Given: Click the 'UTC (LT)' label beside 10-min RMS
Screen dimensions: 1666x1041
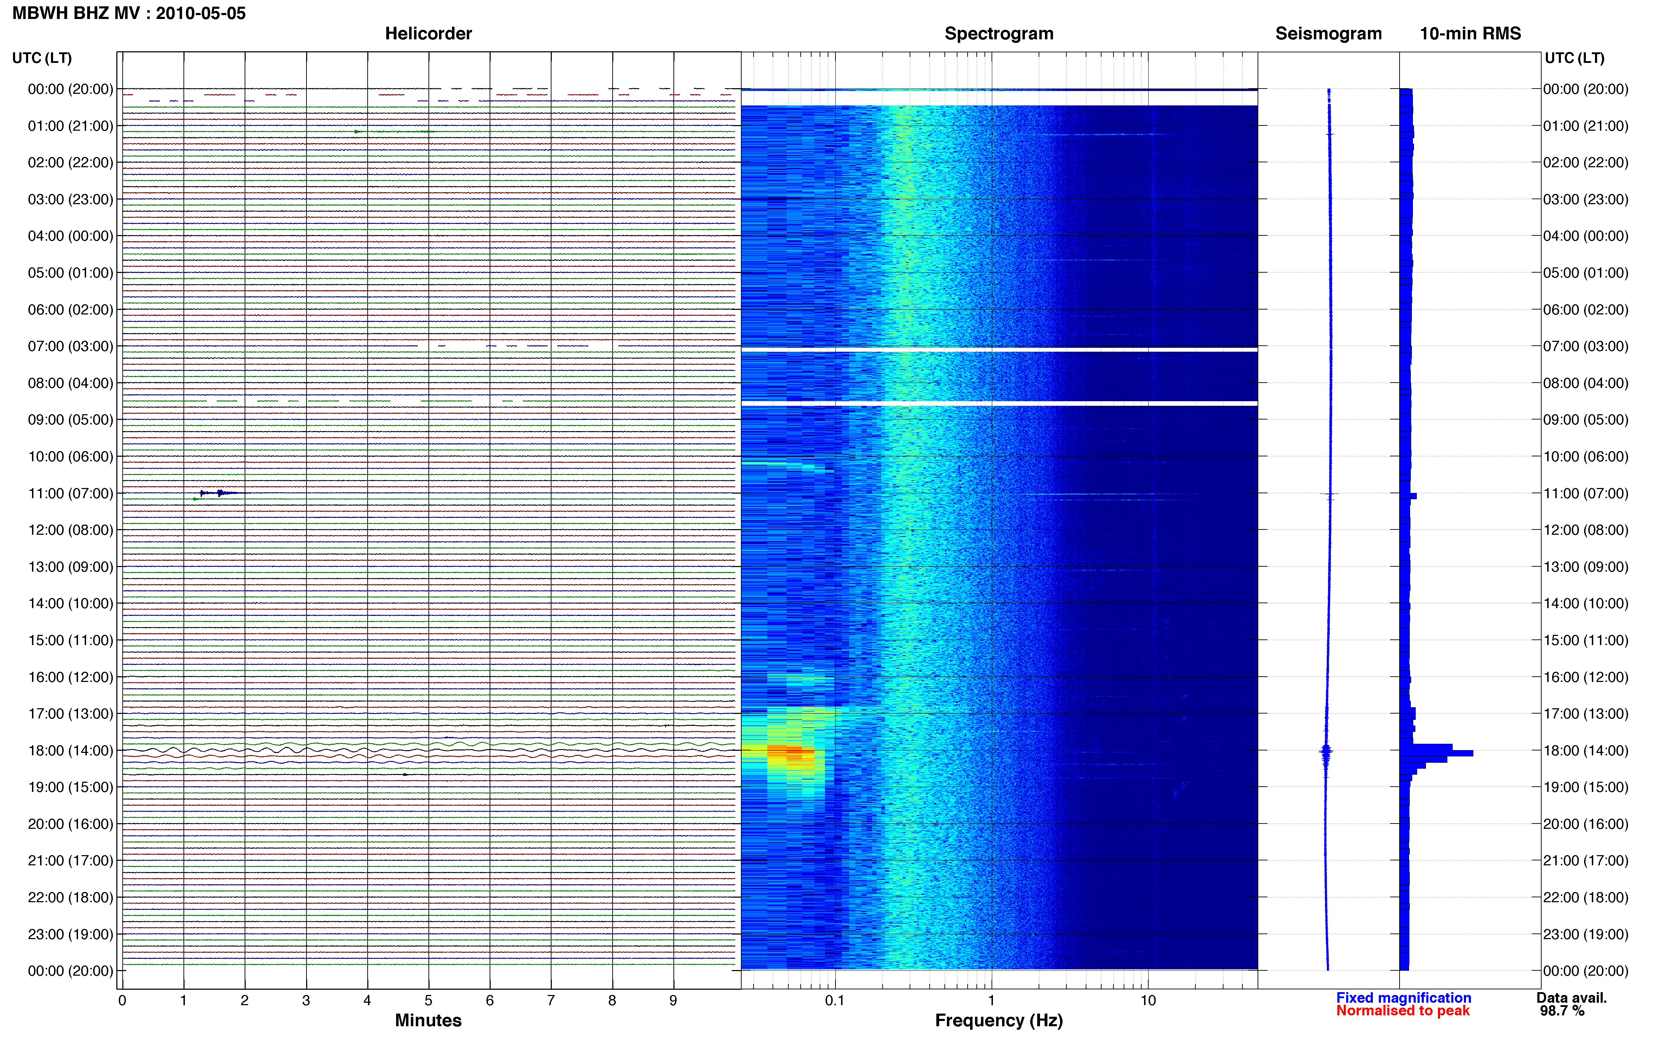Looking at the screenshot, I should [1574, 58].
